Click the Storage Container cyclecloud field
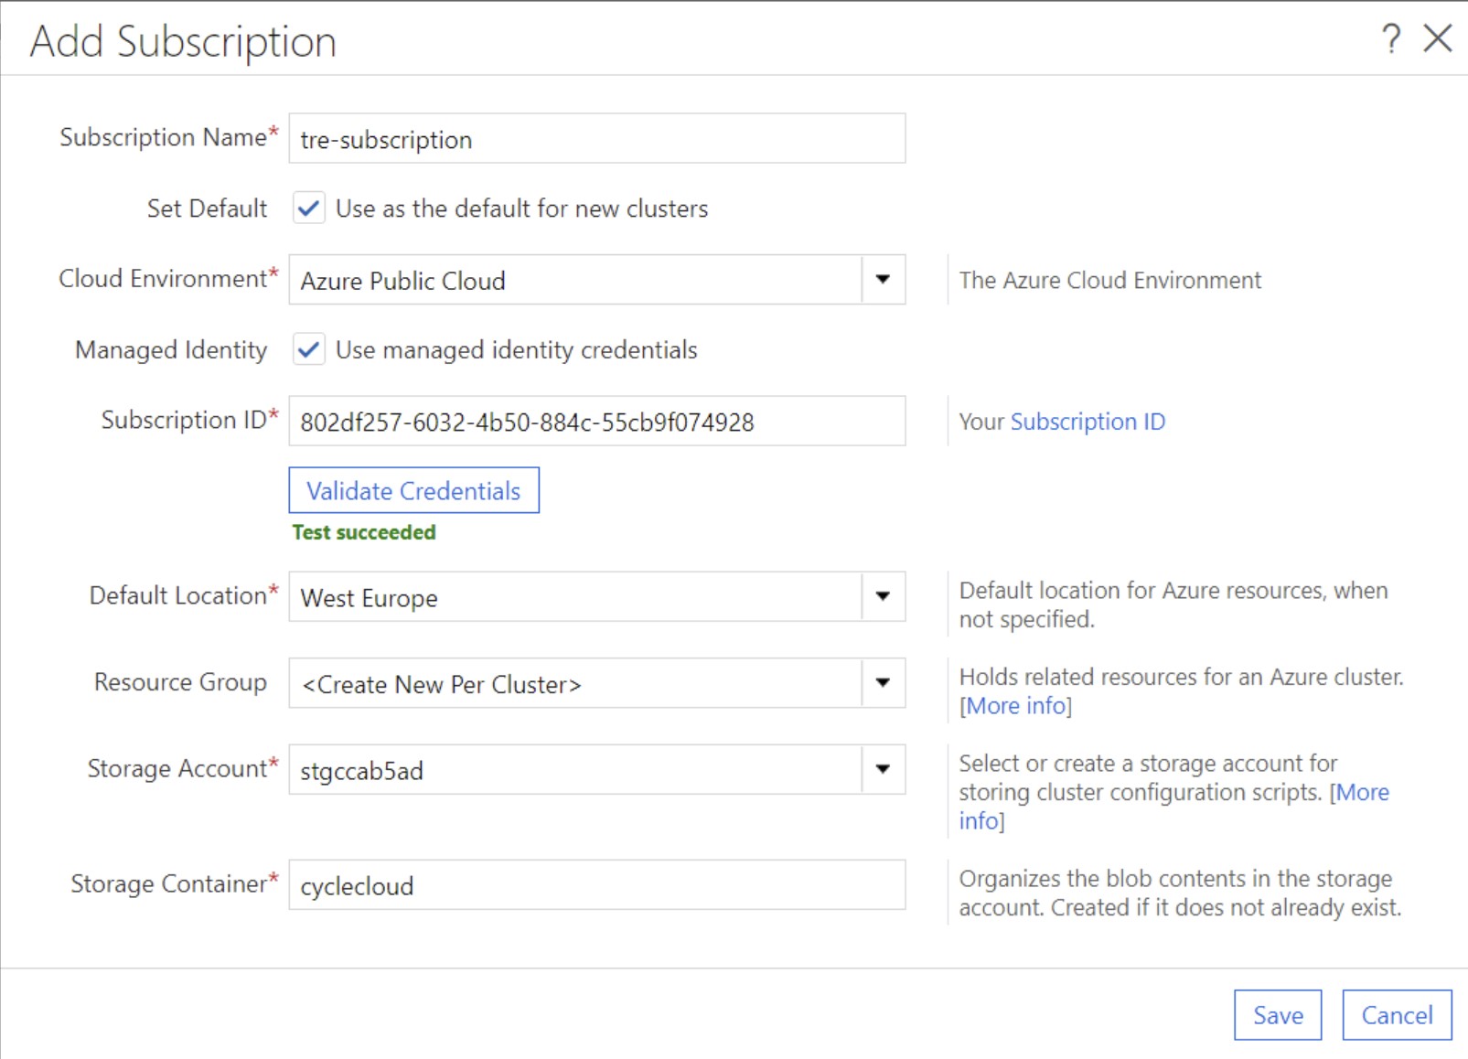The width and height of the screenshot is (1468, 1059). [x=595, y=884]
